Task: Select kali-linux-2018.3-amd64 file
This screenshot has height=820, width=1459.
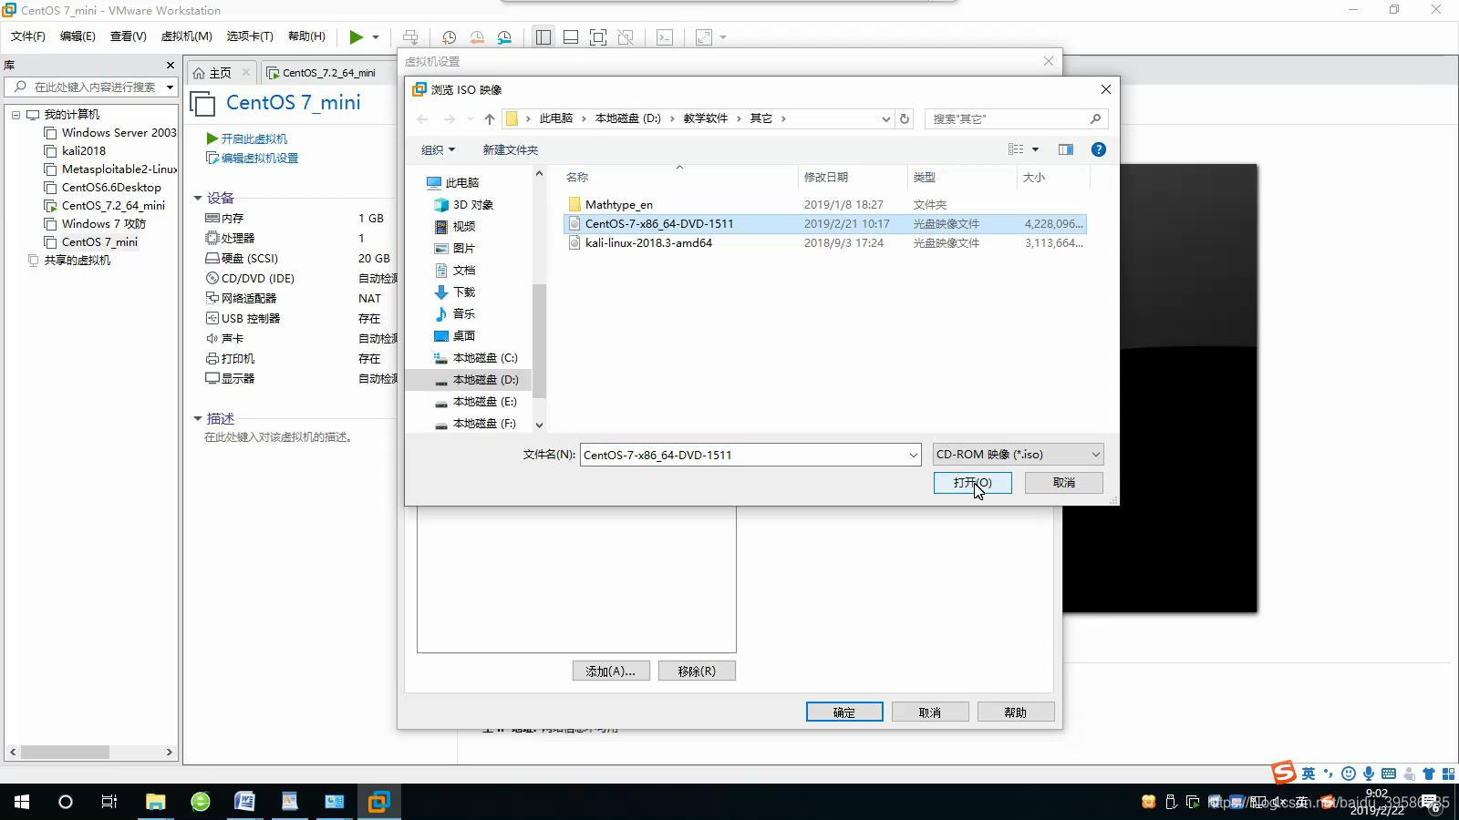Action: 648,243
